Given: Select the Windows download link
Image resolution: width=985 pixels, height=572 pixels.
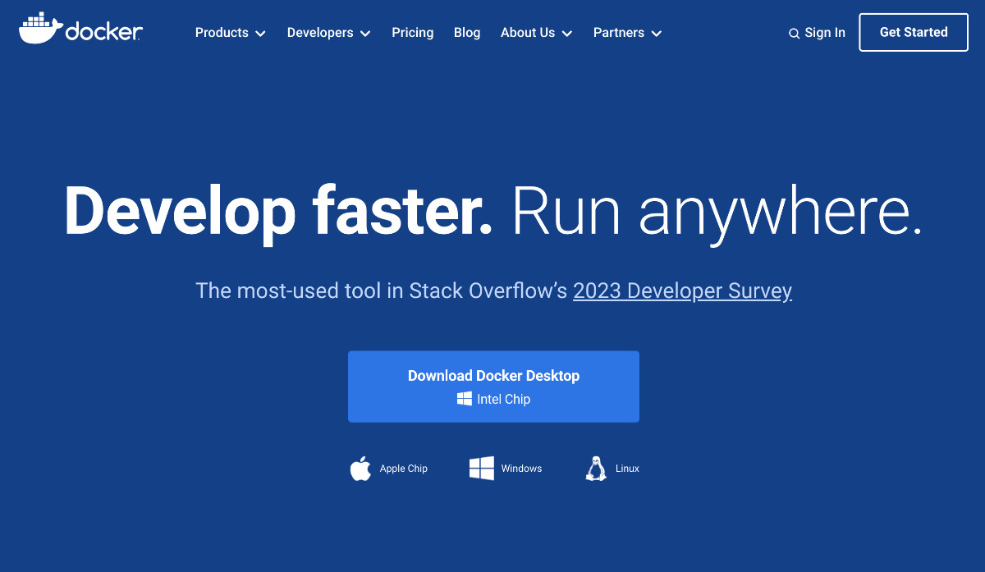Looking at the screenshot, I should click(506, 469).
